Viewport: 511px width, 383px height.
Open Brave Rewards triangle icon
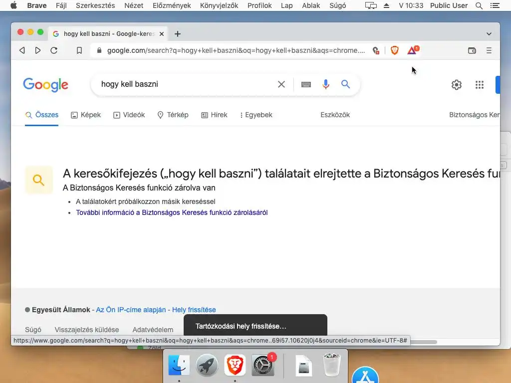pyautogui.click(x=413, y=50)
